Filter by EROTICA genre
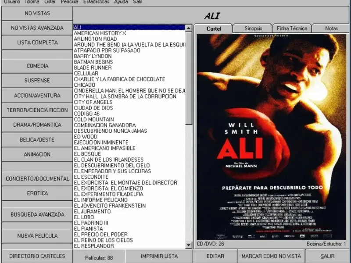351x263 pixels. [x=37, y=193]
